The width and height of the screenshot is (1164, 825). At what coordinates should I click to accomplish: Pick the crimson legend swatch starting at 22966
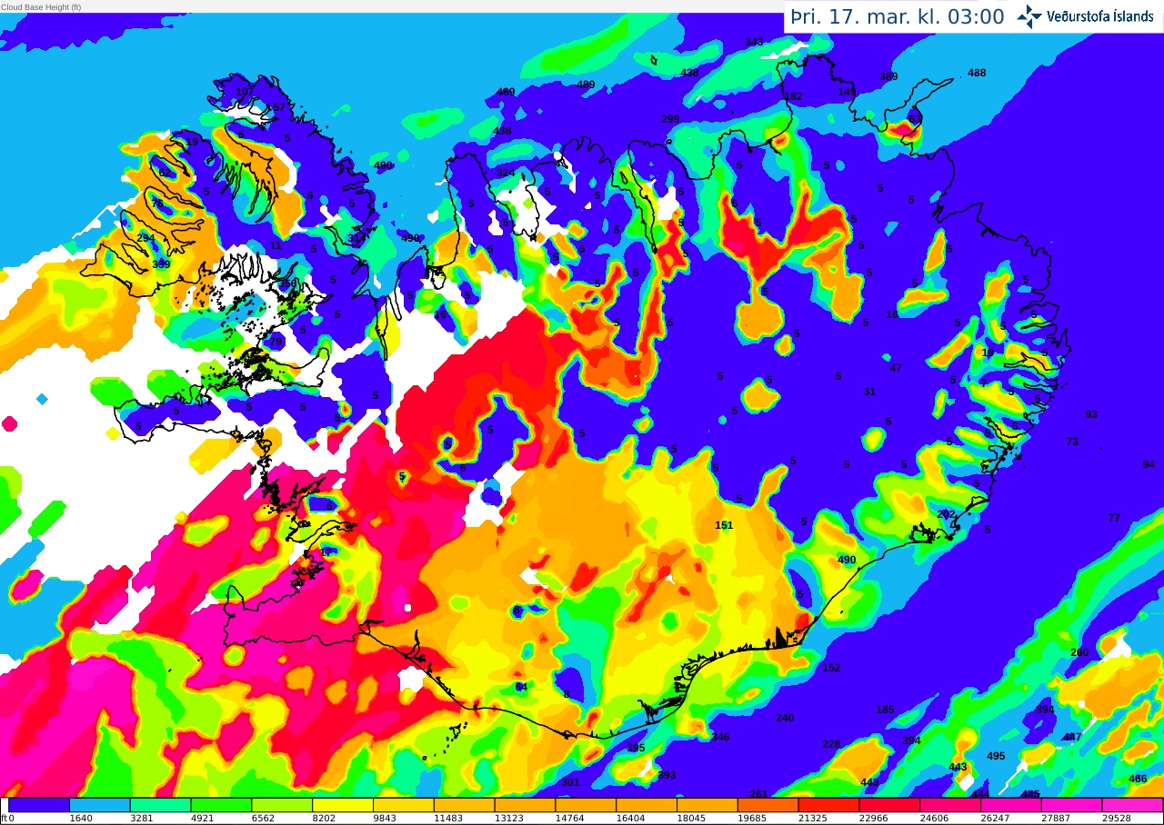[x=889, y=805]
